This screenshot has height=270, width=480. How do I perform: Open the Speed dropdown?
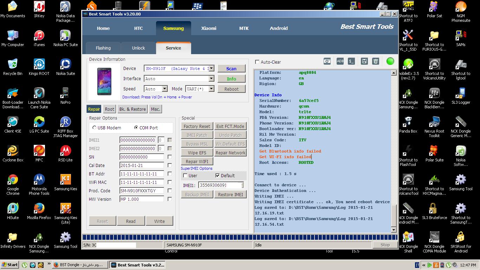pos(164,89)
